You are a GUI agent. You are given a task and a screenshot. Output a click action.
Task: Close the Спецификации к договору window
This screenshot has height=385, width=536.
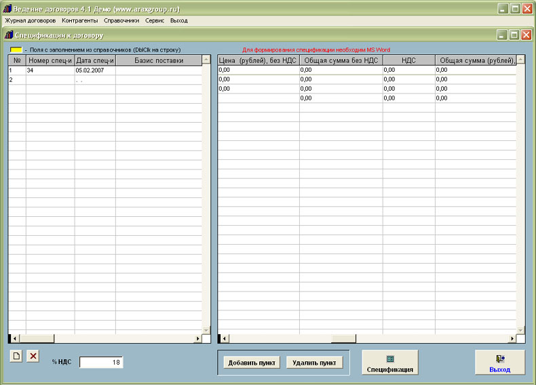click(526, 35)
